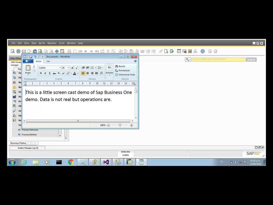The width and height of the screenshot is (273, 205).
Task: Click SAP Search button
Action: (251, 60)
